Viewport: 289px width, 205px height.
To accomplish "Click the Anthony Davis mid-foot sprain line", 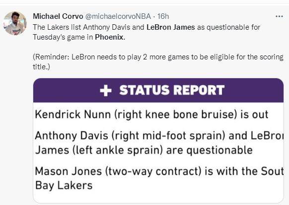I will 159,136.
